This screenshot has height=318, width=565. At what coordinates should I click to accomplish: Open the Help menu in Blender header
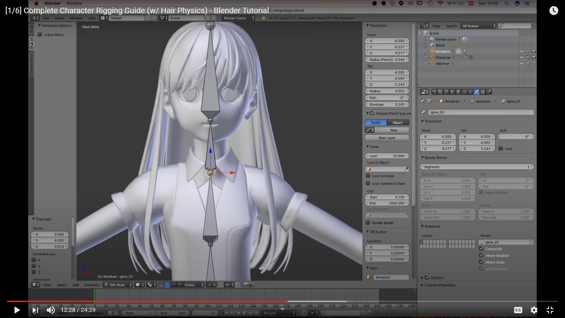pyautogui.click(x=92, y=18)
